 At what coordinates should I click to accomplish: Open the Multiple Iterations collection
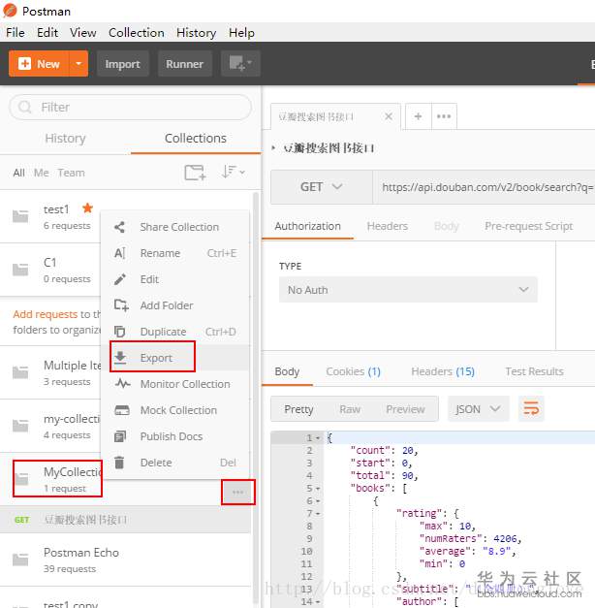50,372
